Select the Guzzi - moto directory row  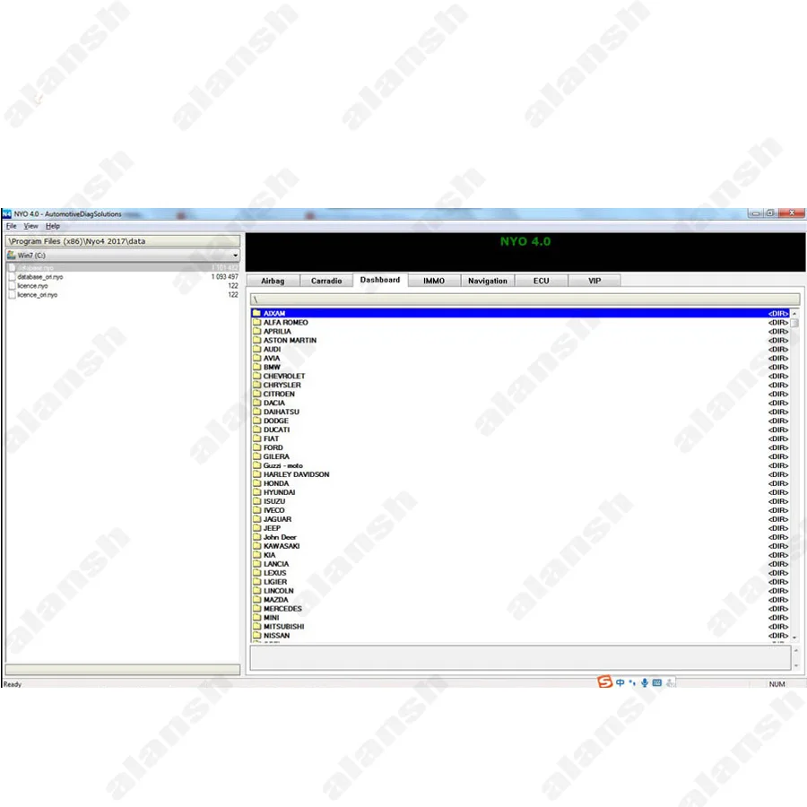[520, 465]
